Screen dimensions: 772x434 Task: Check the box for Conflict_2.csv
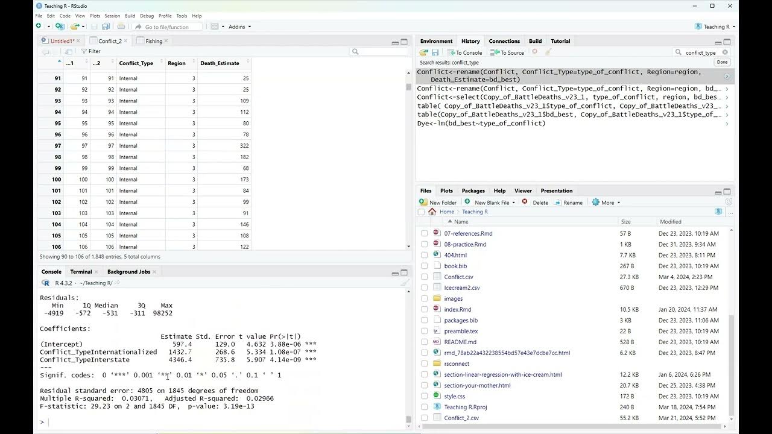coord(424,418)
